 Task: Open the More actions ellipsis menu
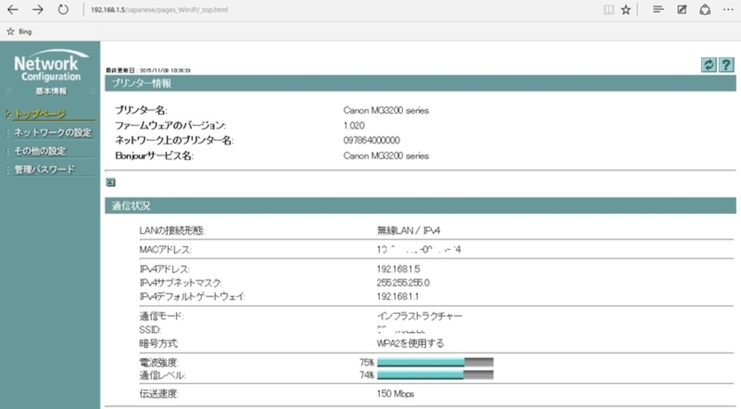coord(728,10)
